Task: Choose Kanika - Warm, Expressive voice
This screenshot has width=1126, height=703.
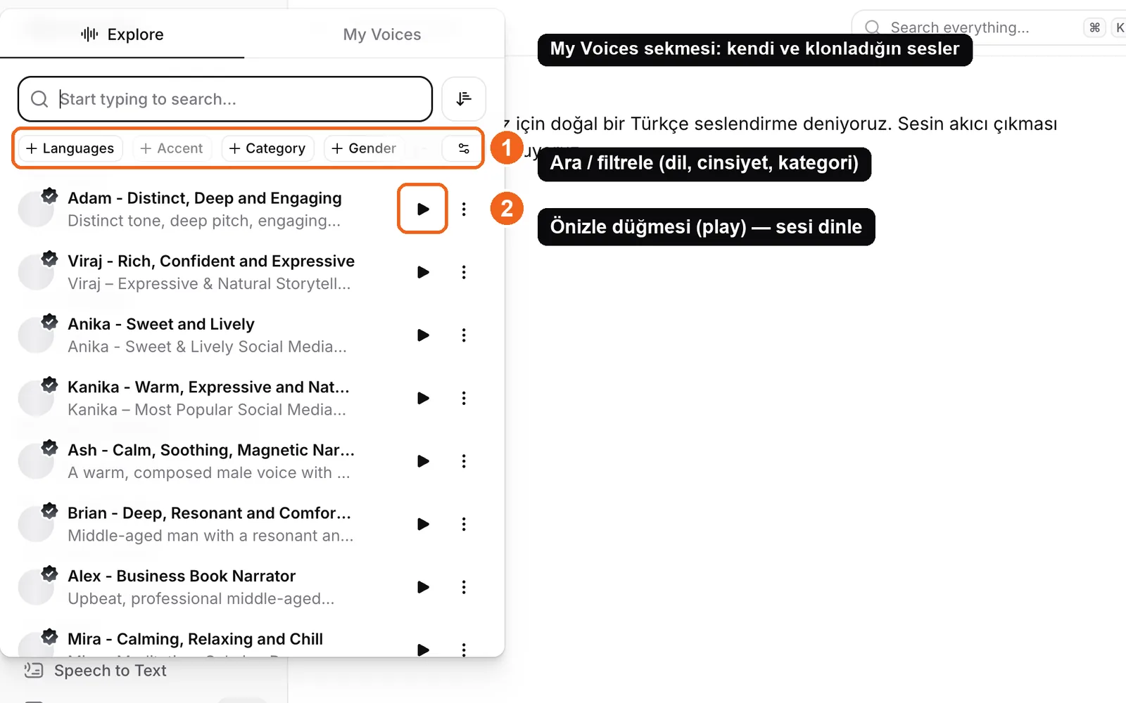Action: [x=208, y=387]
